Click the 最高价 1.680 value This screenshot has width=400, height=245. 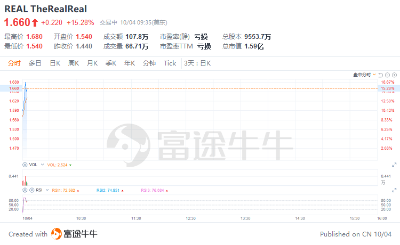35,37
